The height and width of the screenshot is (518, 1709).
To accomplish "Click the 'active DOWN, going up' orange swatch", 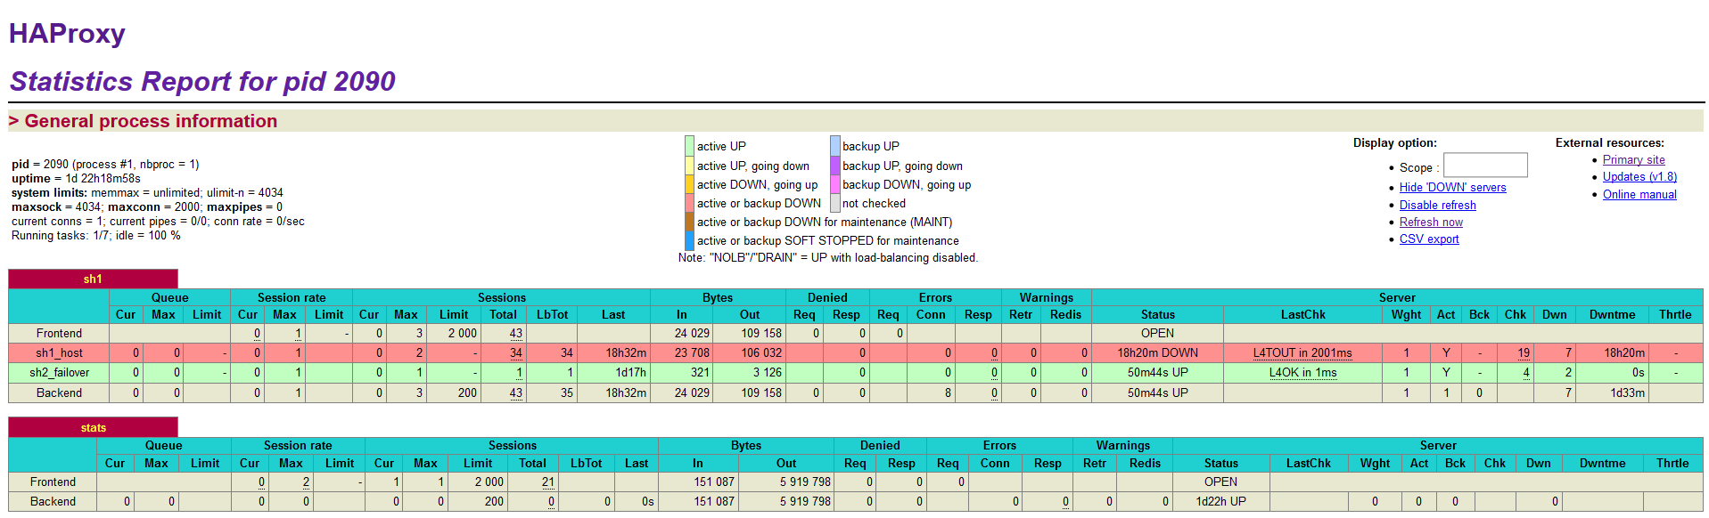I will click(689, 184).
